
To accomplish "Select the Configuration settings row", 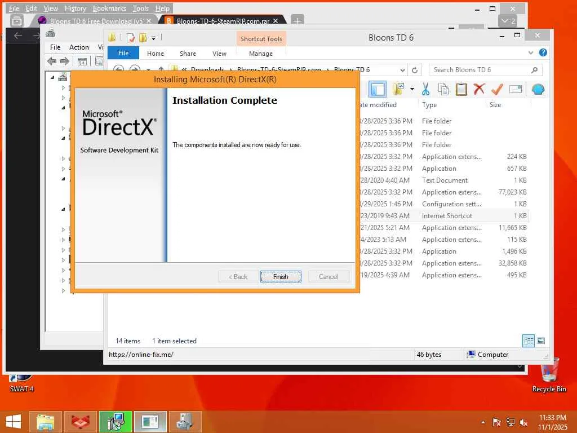I will 443,204.
